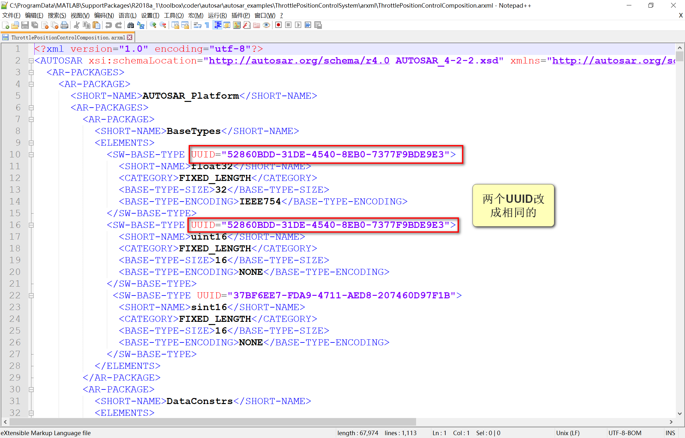Toggle synchronized vertical scrolling
The height and width of the screenshot is (438, 685).
(x=175, y=25)
